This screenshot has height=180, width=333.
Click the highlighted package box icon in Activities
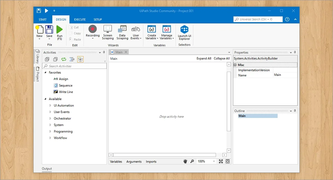80,59
